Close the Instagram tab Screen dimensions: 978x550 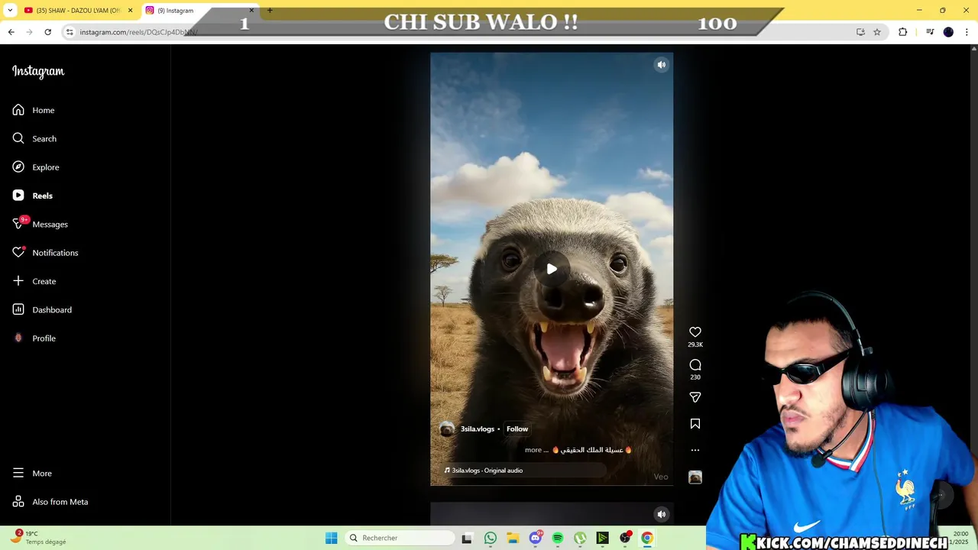(251, 11)
